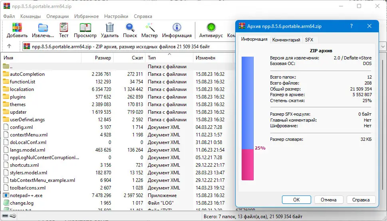Click the pink part of compression bar
Screen dimensions: 387x221
click(248, 164)
